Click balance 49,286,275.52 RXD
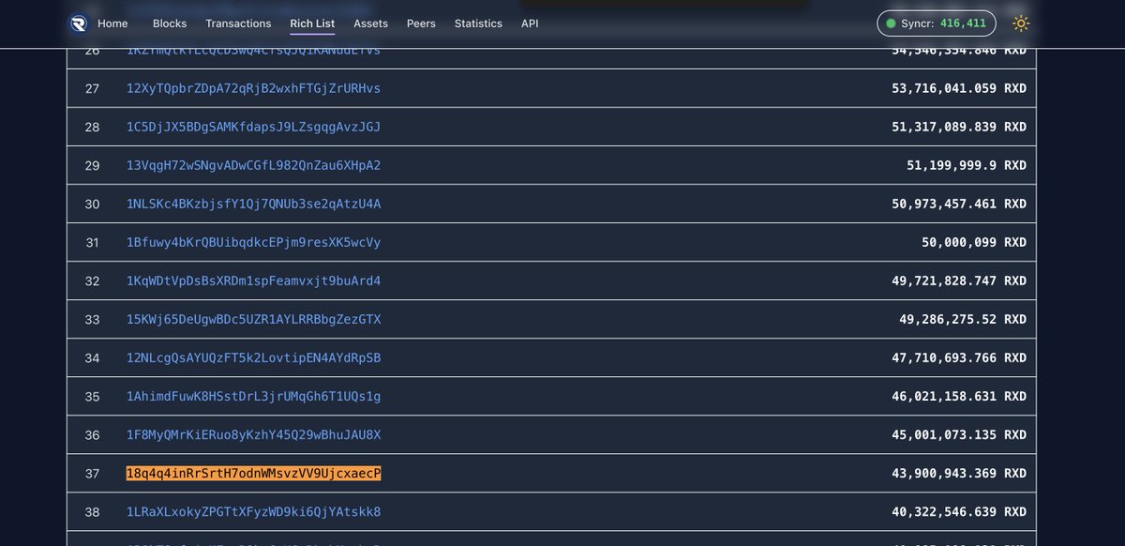 (x=963, y=319)
